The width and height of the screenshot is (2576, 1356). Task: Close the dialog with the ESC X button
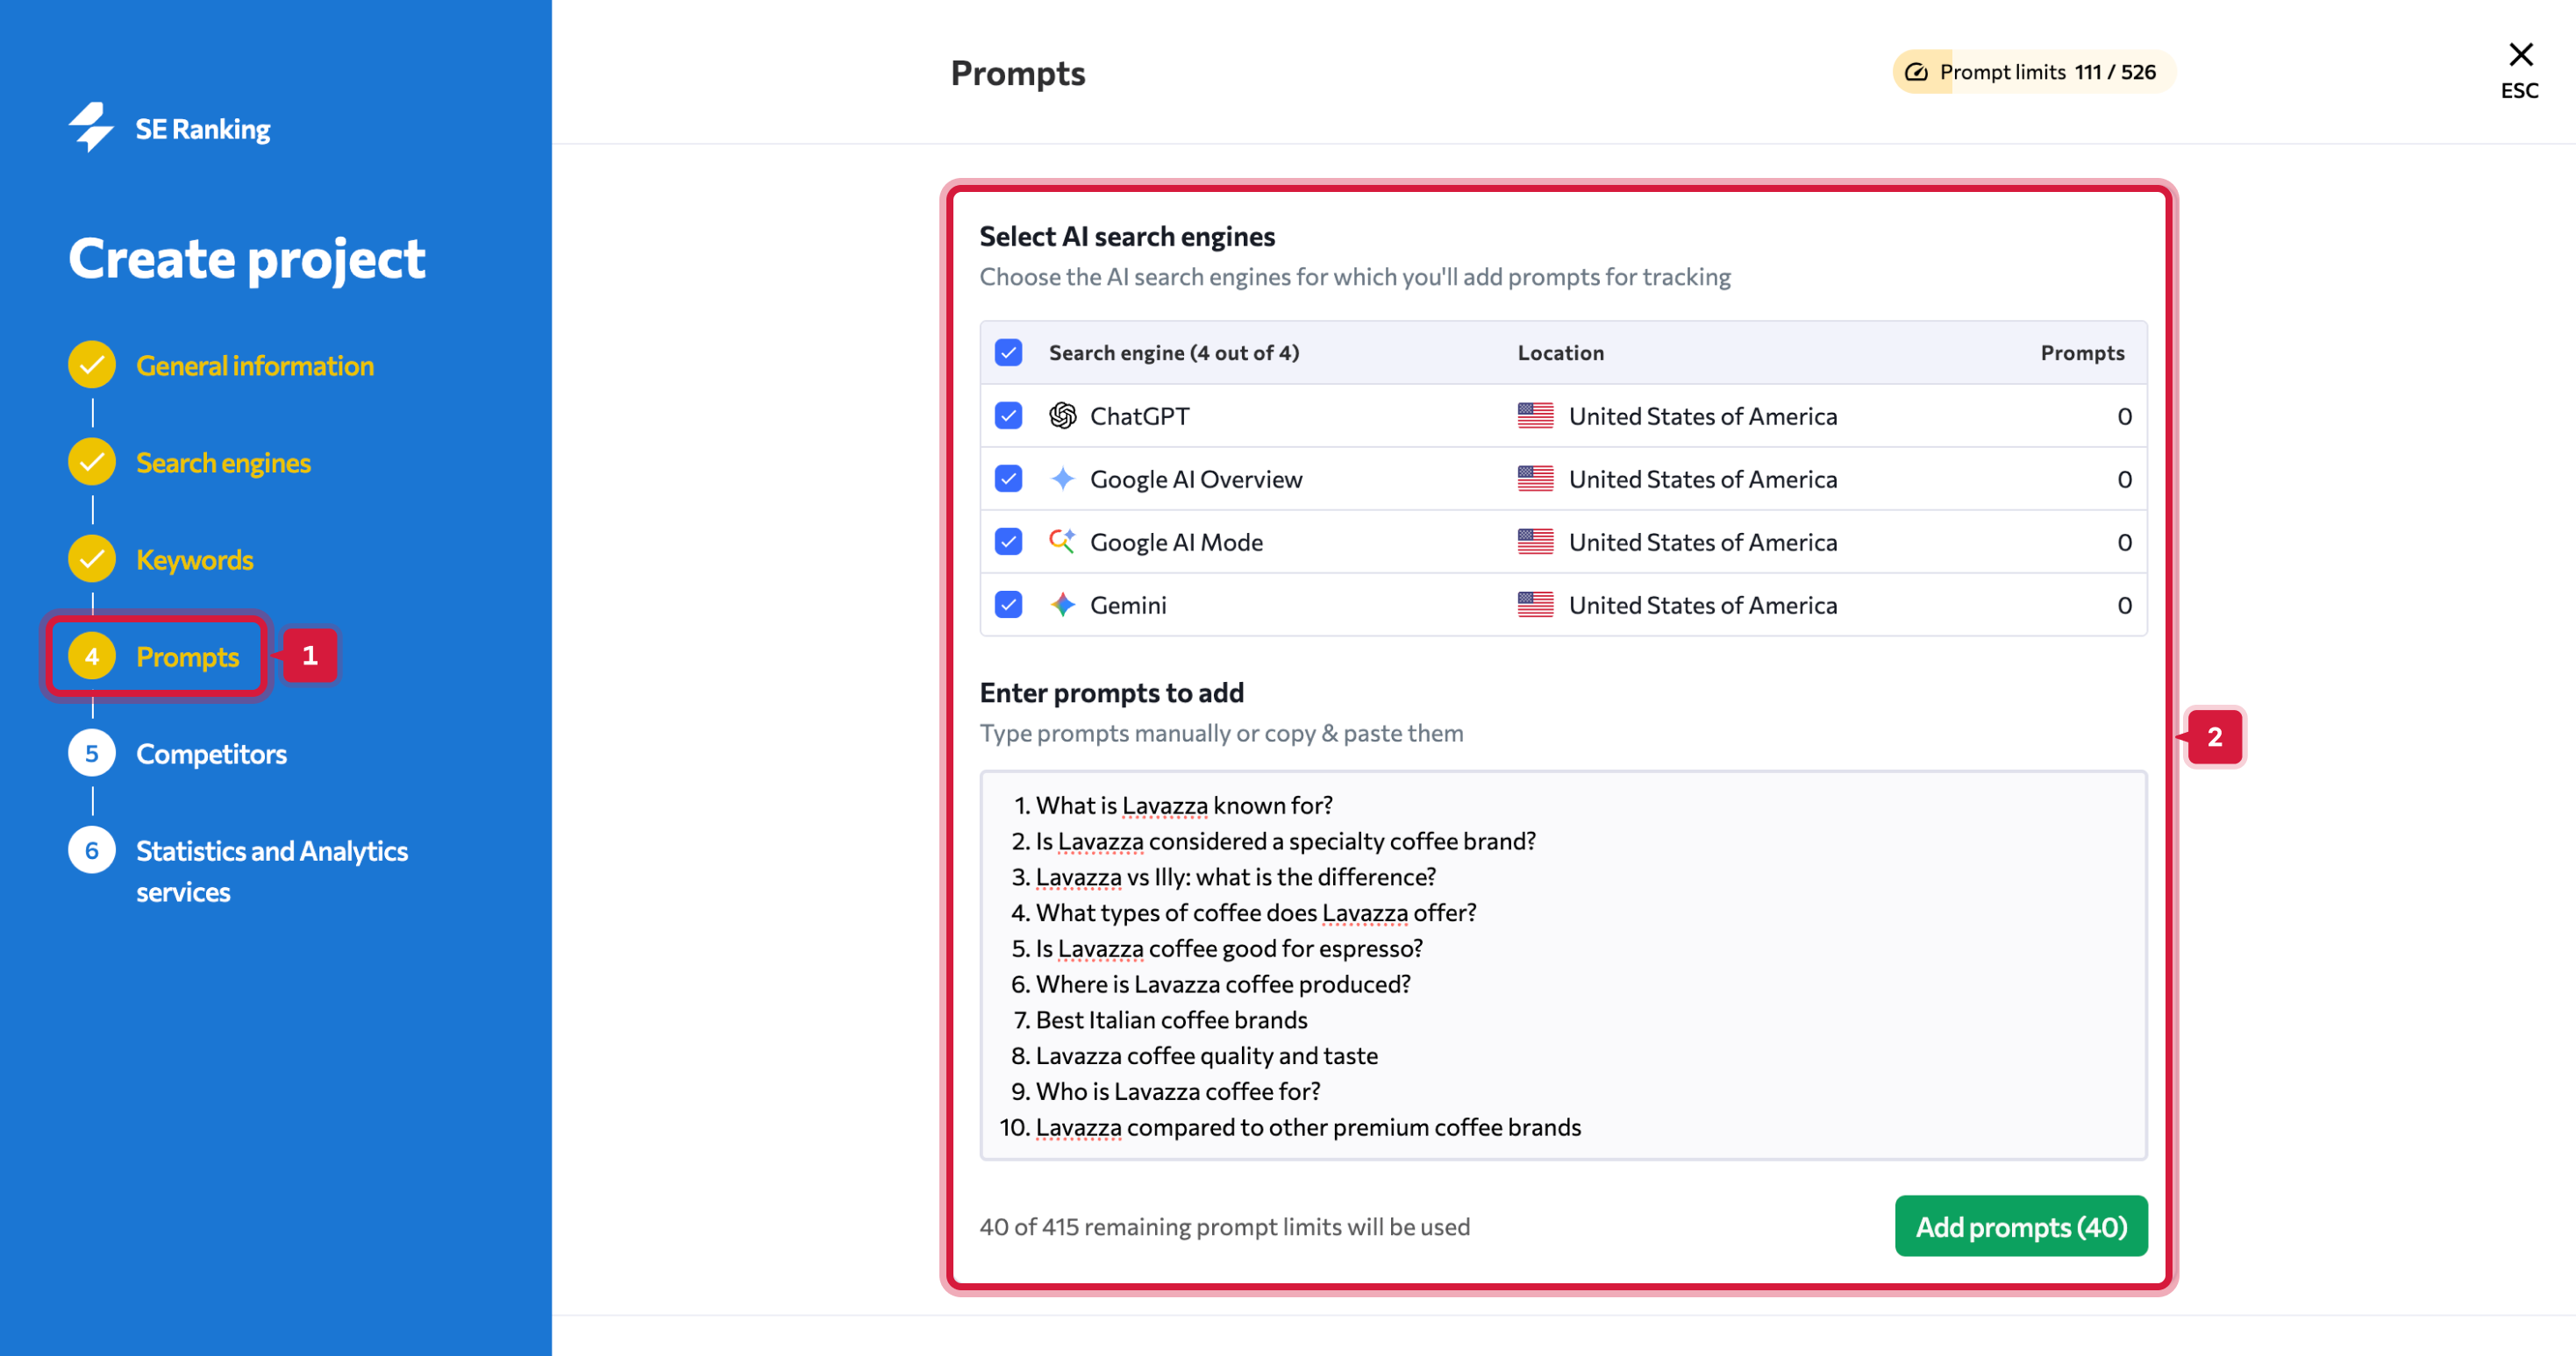click(x=2520, y=55)
